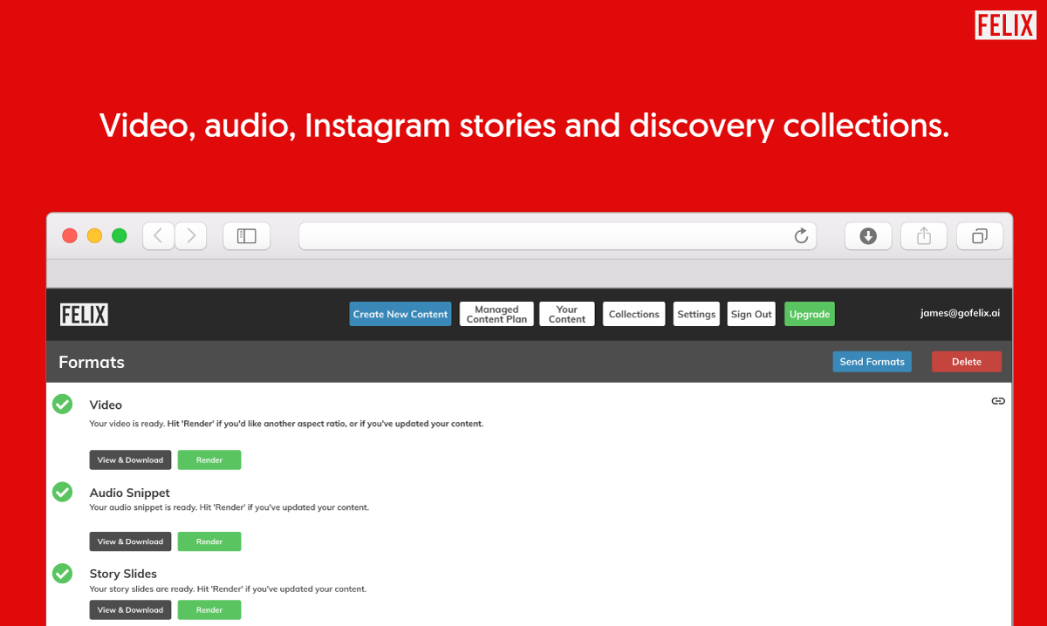
Task: Toggle the browser sidebar icon
Action: 247,235
